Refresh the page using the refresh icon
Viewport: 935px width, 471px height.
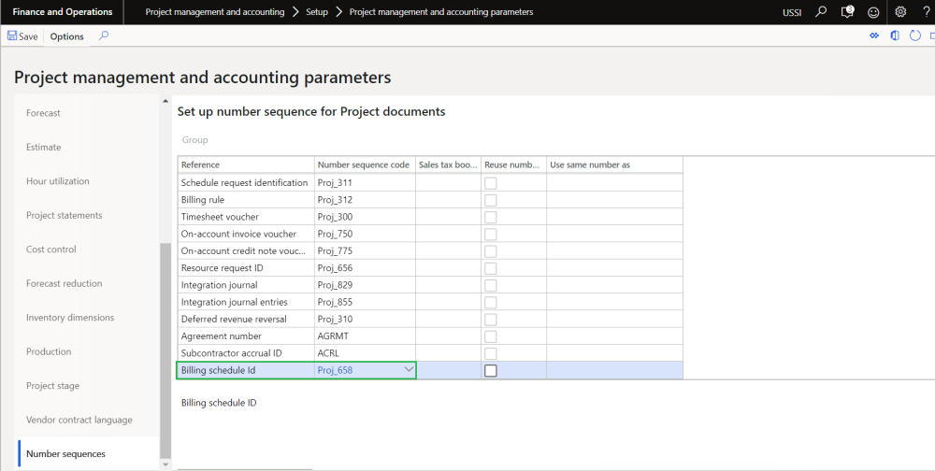(915, 36)
